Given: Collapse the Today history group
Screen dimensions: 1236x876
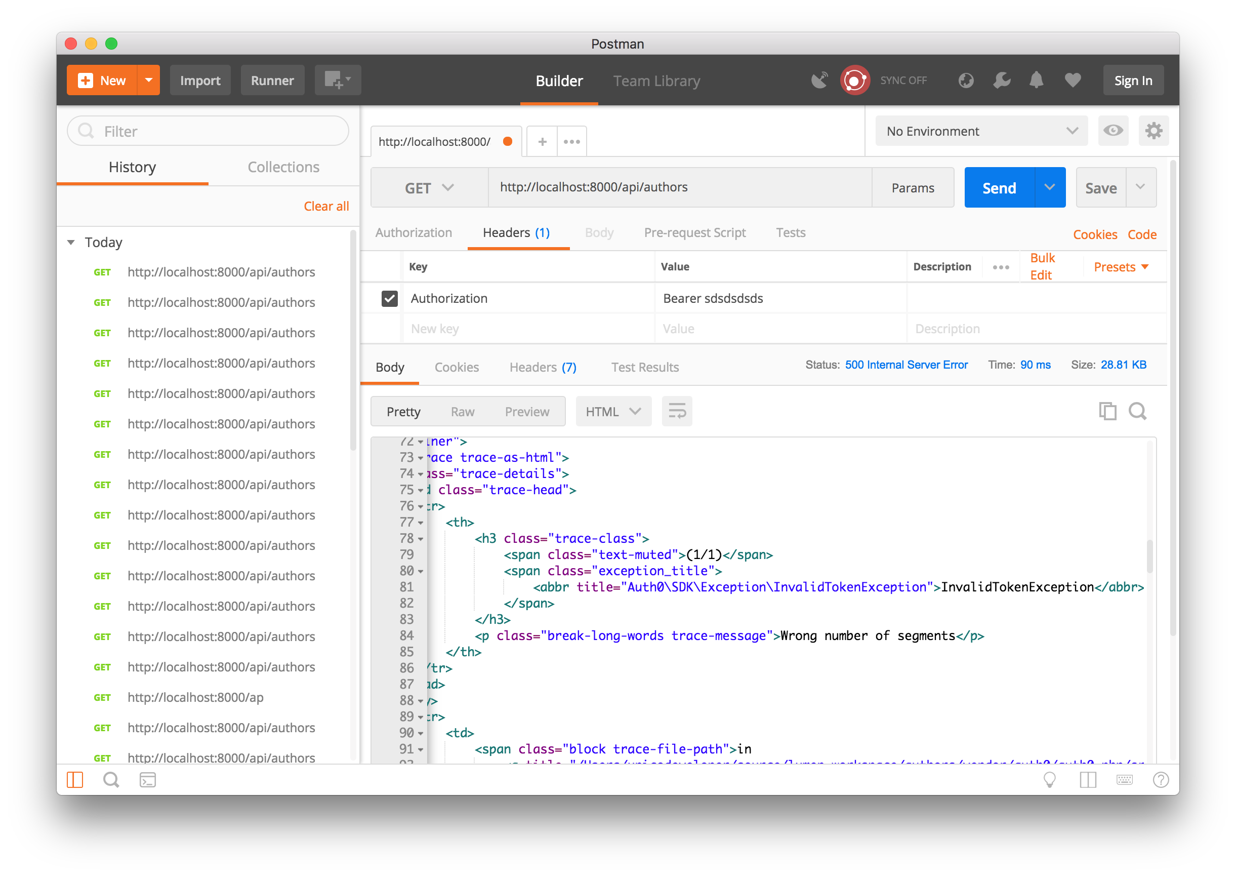Looking at the screenshot, I should (x=71, y=242).
